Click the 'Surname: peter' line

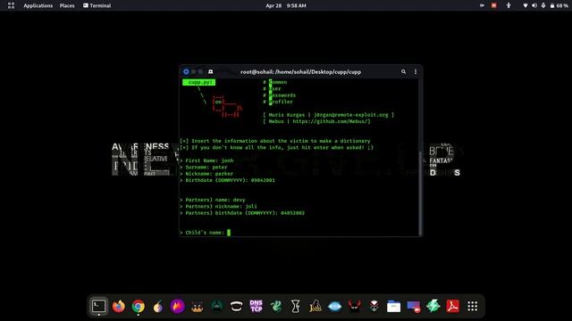click(204, 167)
